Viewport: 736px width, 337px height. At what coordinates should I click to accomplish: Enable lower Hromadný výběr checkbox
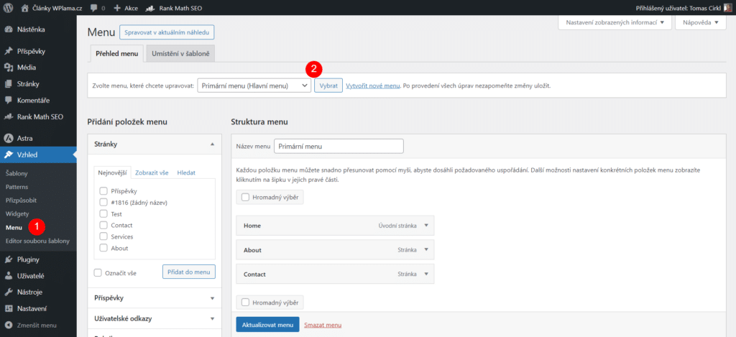tap(245, 303)
